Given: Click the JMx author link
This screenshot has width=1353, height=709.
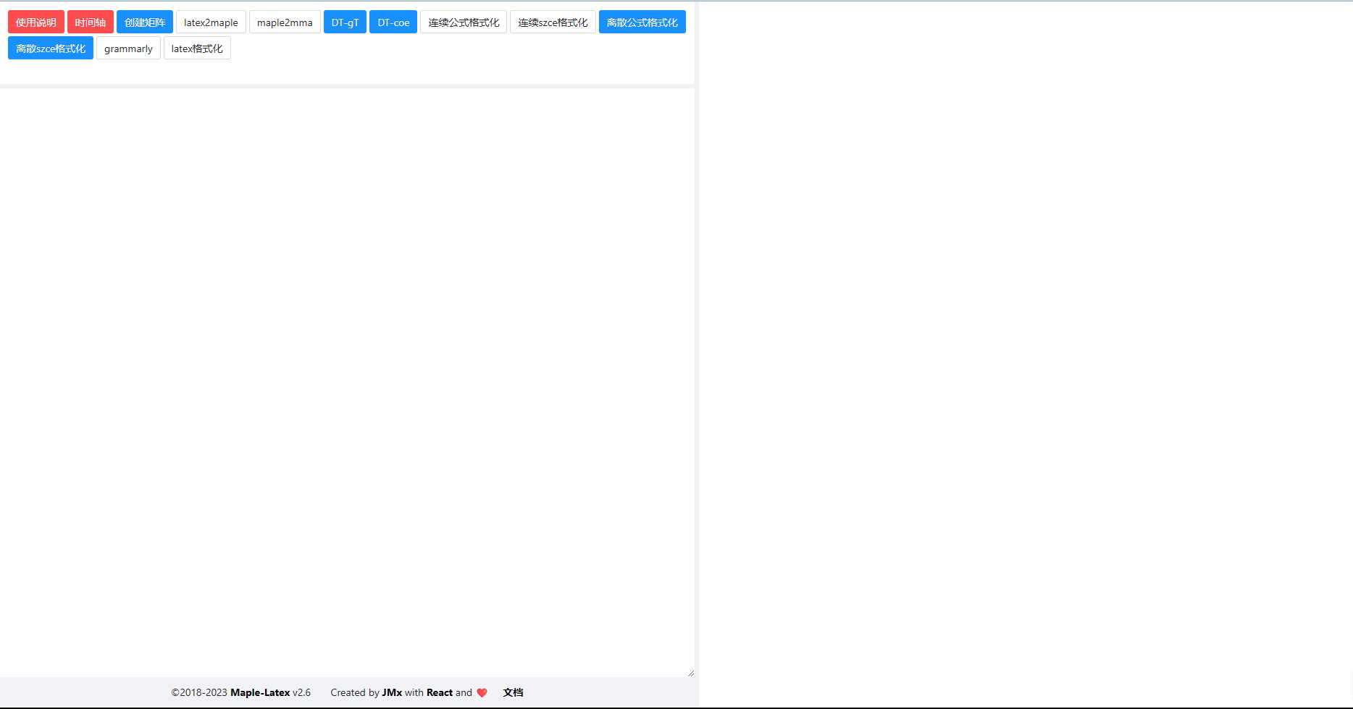Looking at the screenshot, I should [392, 692].
